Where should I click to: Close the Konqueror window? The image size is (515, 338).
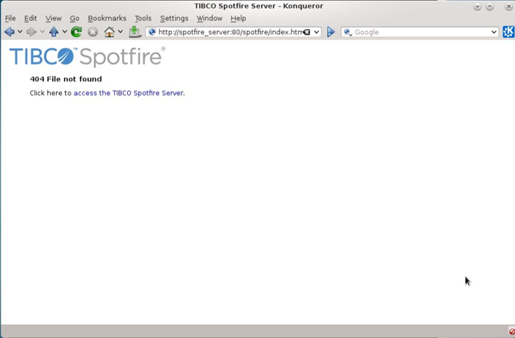coord(508,6)
